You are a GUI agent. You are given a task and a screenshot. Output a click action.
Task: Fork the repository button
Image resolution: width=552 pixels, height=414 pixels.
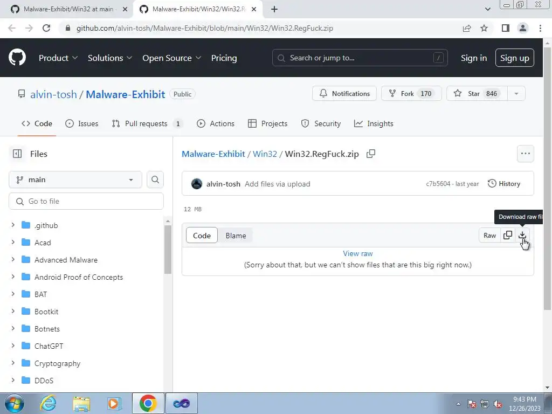(x=411, y=94)
